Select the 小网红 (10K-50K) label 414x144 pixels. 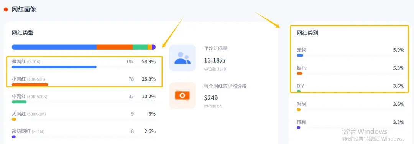[x=28, y=79]
